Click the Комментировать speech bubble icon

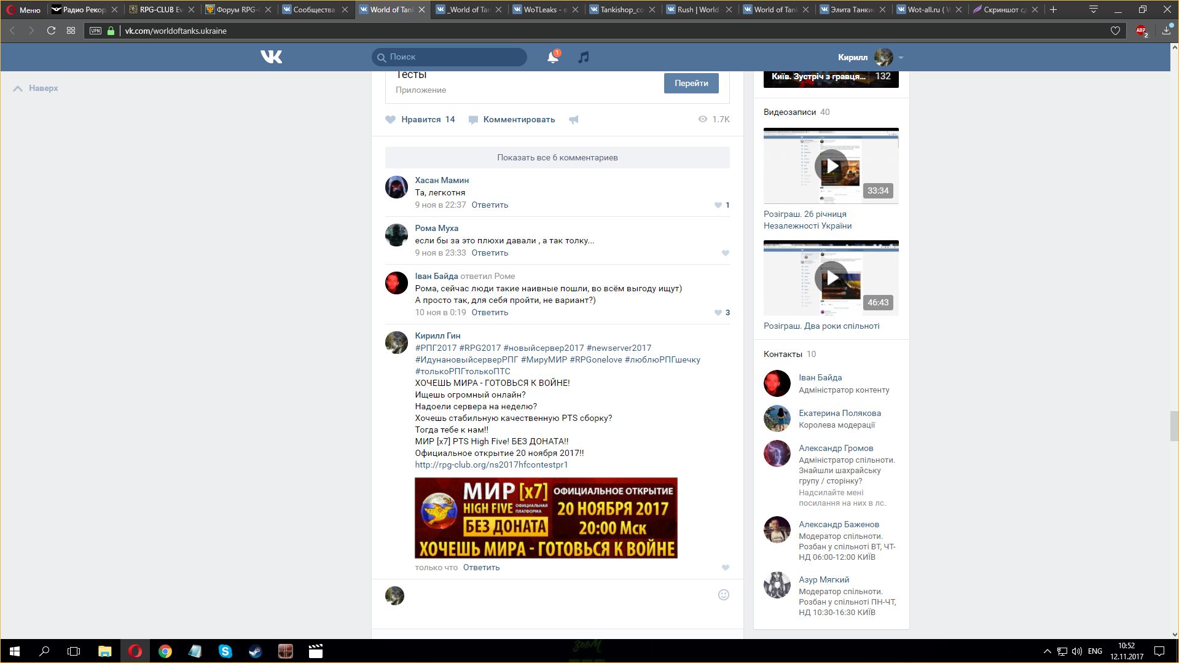pyautogui.click(x=473, y=120)
